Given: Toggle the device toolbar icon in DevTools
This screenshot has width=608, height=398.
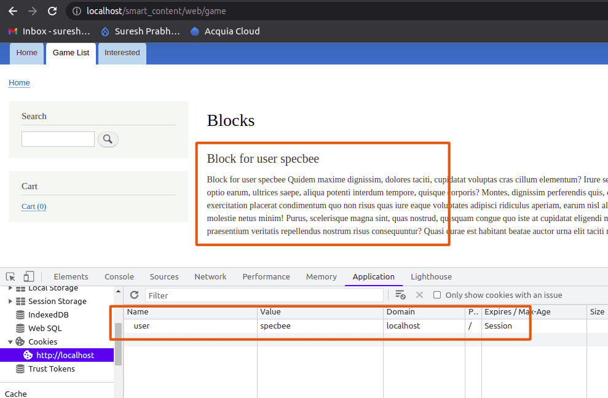Looking at the screenshot, I should coord(29,277).
